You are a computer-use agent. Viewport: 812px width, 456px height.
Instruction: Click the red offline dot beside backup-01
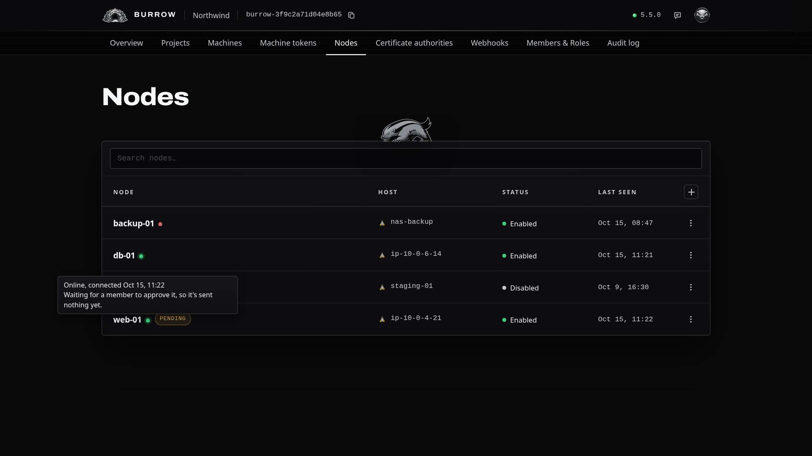[160, 224]
